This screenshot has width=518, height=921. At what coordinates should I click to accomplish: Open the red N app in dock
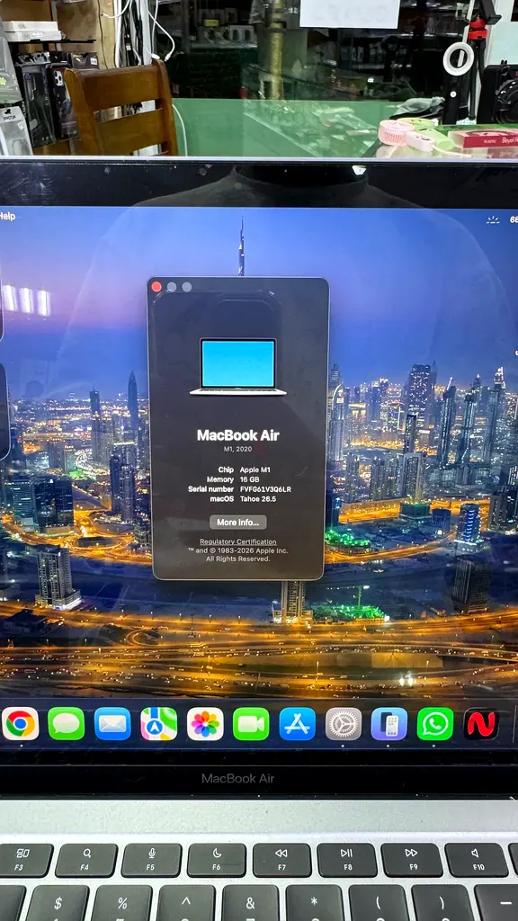point(481,724)
